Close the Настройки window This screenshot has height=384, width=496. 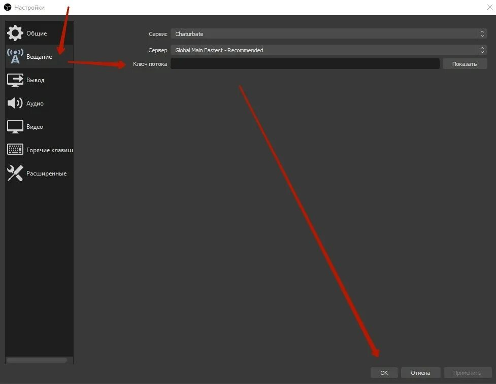click(x=490, y=7)
